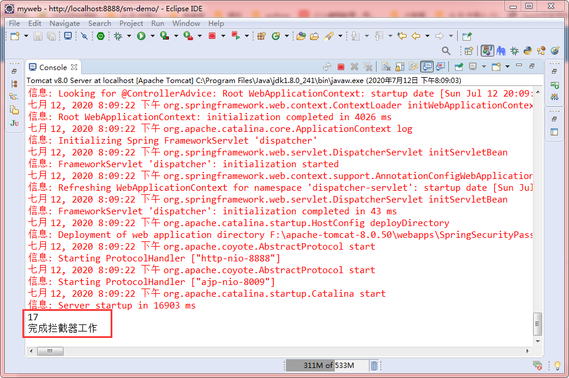The image size is (569, 378).
Task: Click the New Java Package icon
Action: pyautogui.click(x=261, y=36)
